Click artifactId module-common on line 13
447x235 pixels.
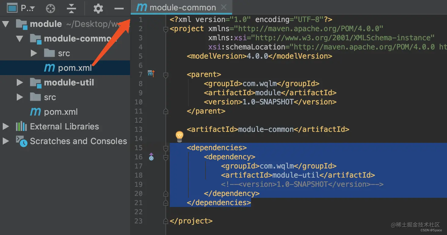point(268,129)
